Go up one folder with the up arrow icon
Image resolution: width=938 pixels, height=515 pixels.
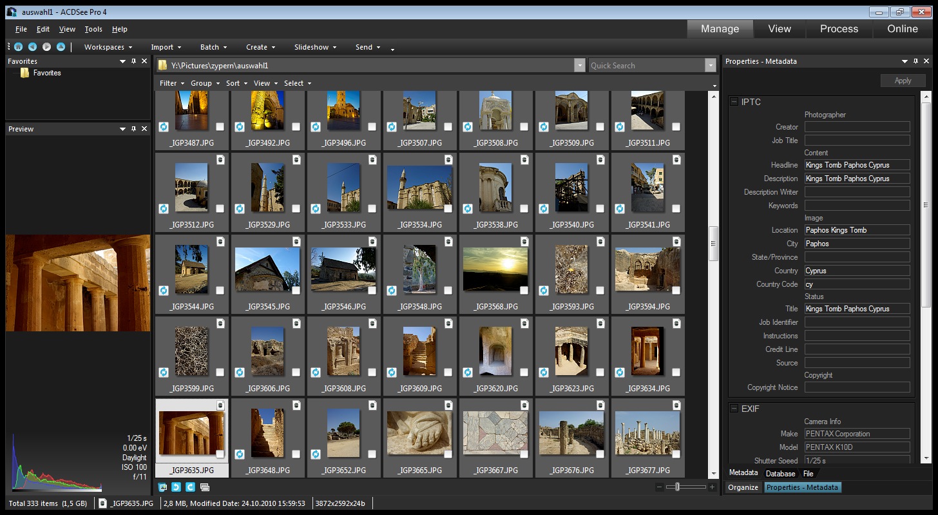(x=61, y=47)
